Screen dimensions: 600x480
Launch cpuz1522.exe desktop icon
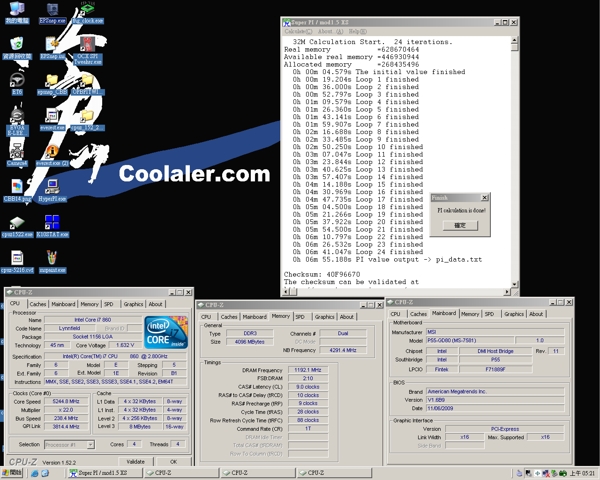(17, 226)
